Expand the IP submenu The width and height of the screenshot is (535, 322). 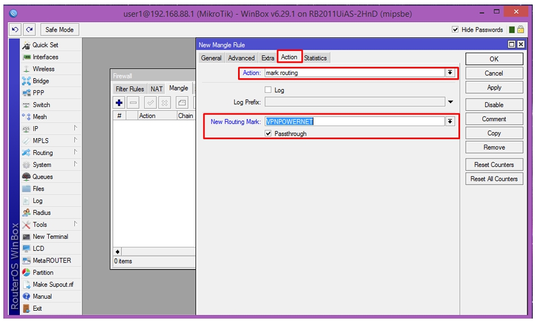pyautogui.click(x=75, y=128)
